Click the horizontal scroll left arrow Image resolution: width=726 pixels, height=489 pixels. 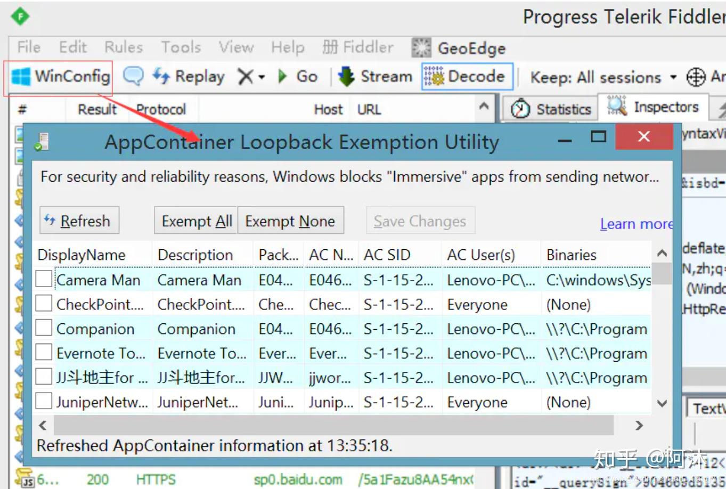(x=43, y=425)
